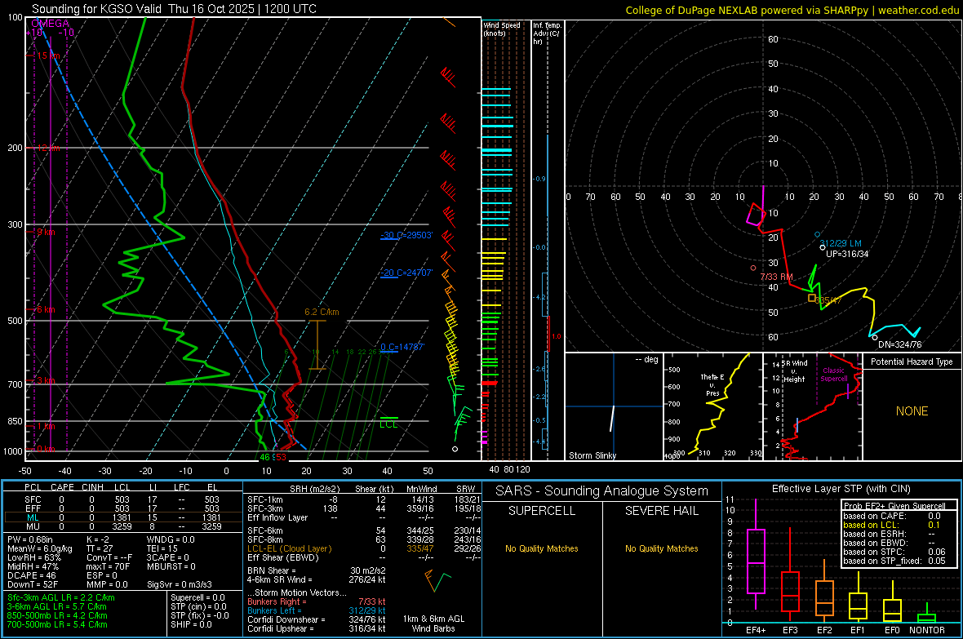Click 'No Quality Matches' under SUPERCELL

pyautogui.click(x=542, y=548)
